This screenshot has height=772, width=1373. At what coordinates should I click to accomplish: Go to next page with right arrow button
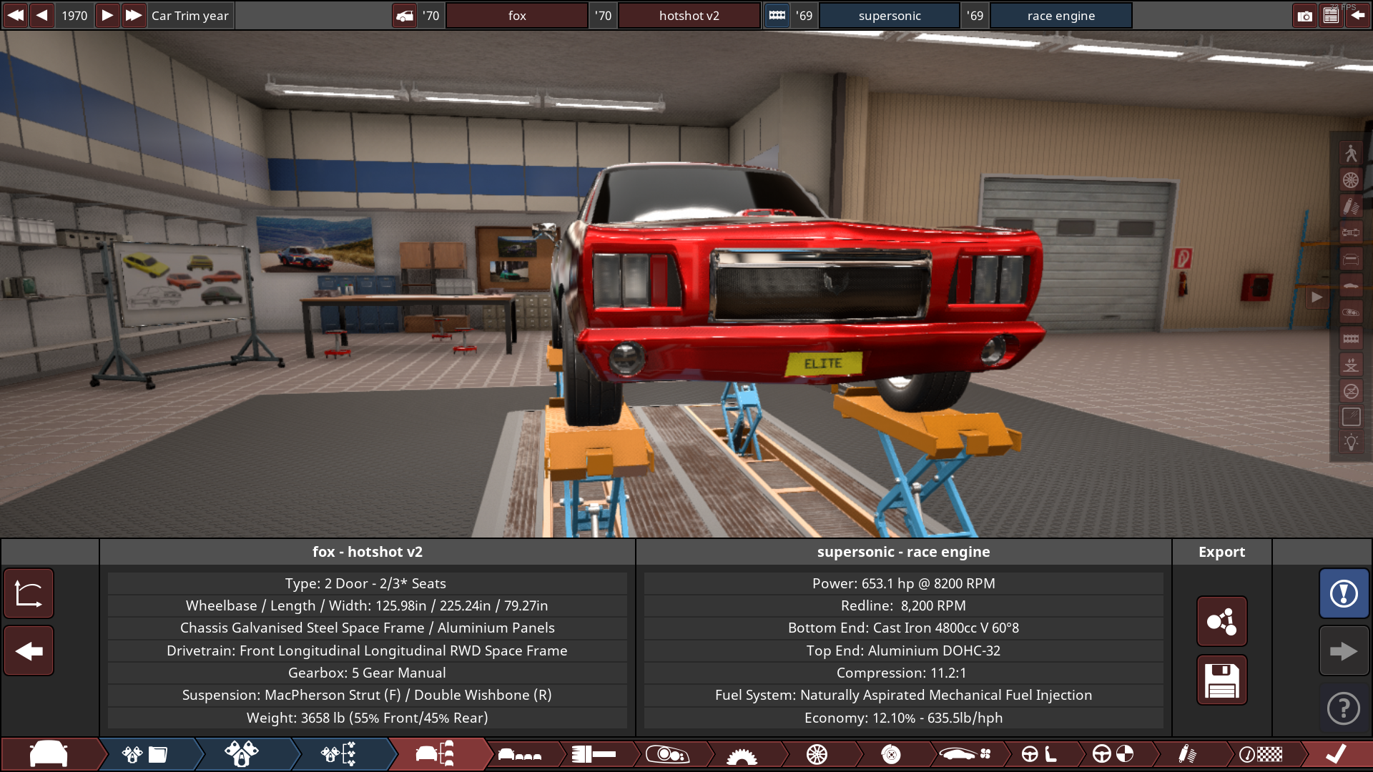tap(1344, 651)
